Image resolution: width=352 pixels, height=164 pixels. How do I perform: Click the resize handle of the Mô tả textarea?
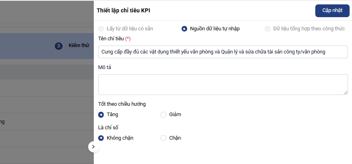point(346,93)
